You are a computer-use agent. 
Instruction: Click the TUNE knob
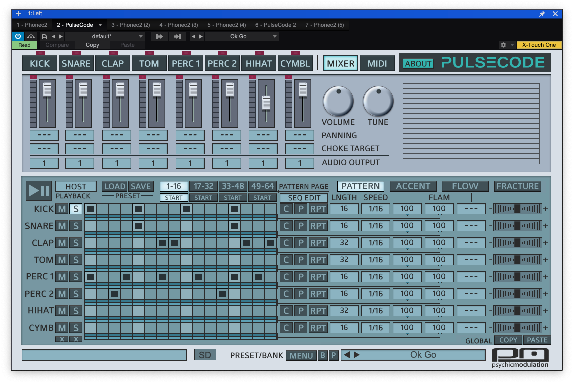(x=378, y=101)
